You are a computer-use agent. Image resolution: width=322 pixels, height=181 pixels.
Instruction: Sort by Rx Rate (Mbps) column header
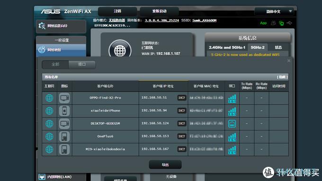tap(261, 86)
